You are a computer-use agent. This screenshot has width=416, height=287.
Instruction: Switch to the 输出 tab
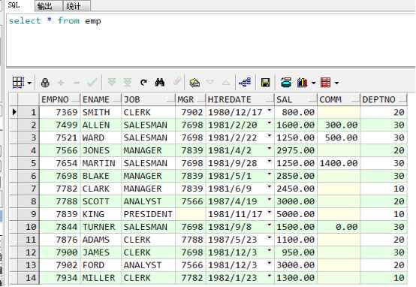[x=49, y=6]
